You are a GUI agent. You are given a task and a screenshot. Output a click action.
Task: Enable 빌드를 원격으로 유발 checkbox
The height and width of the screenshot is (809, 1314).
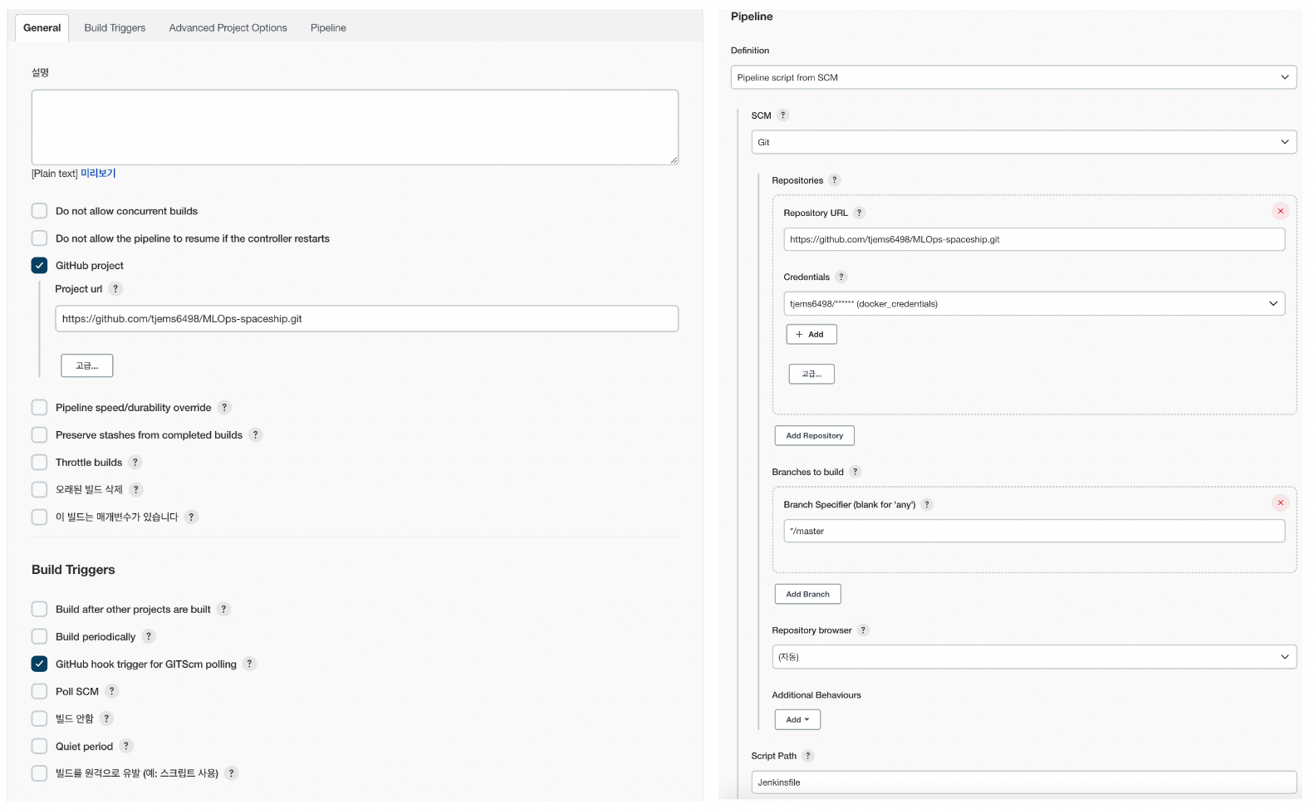[x=39, y=773]
